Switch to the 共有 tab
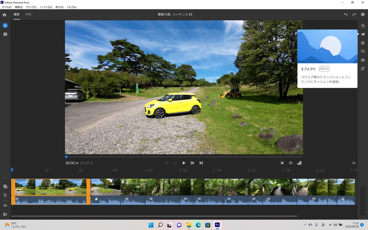The height and width of the screenshot is (230, 368). click(x=29, y=15)
